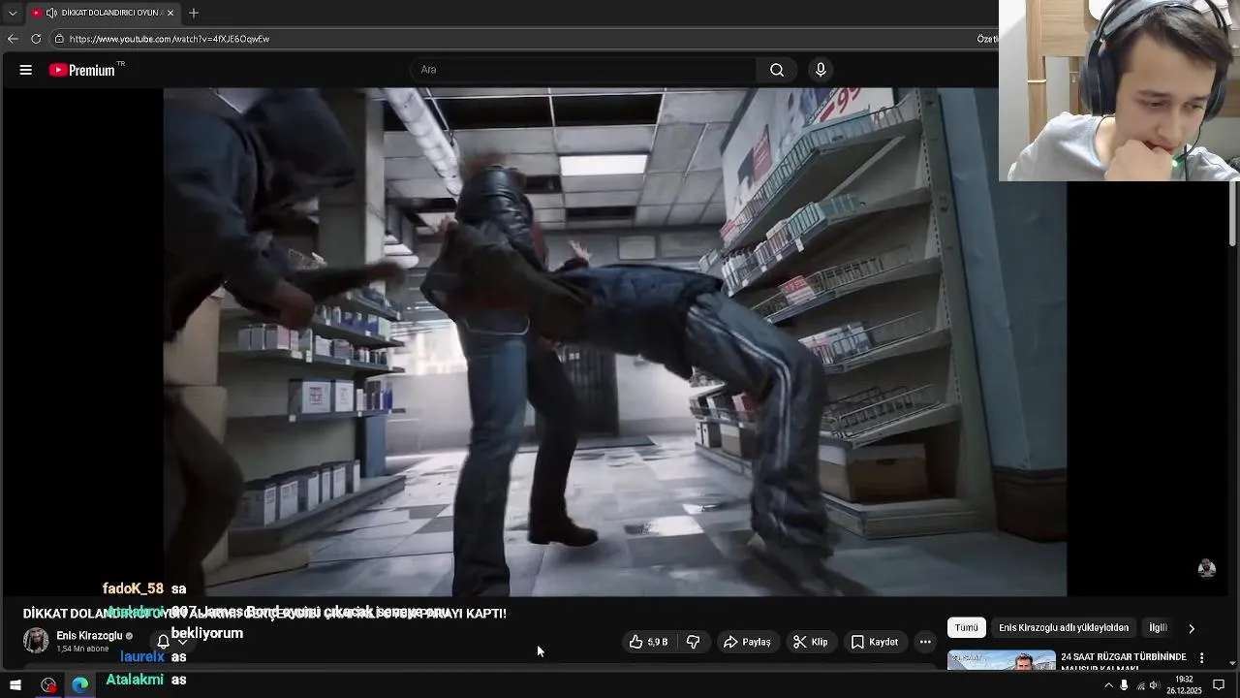Expand notification options chevron next to bell
1240x698 pixels.
182,642
